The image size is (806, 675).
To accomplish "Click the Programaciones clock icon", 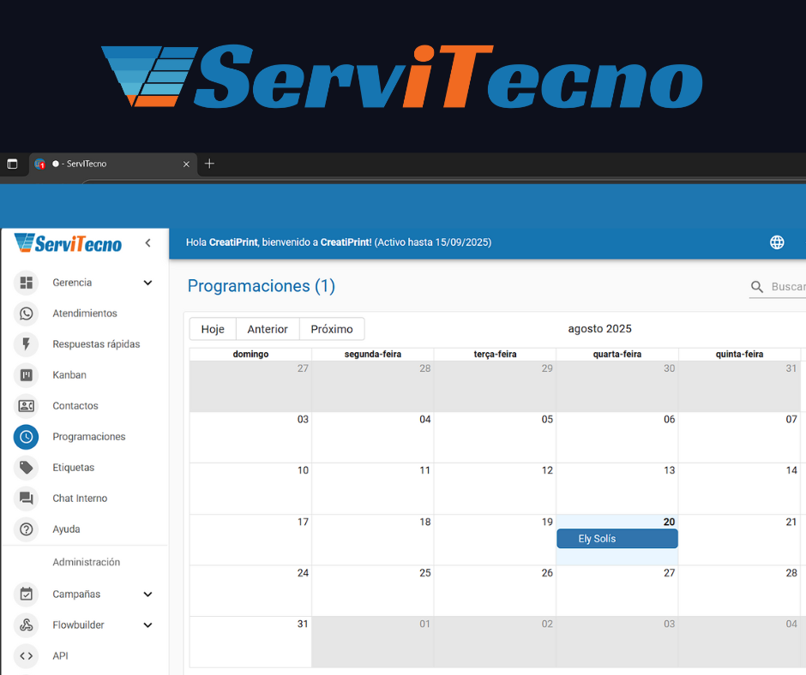I will pyautogui.click(x=27, y=437).
